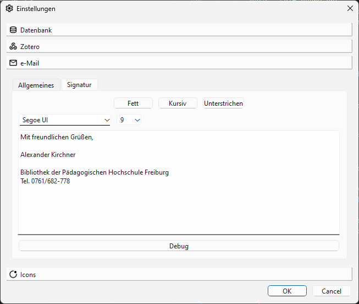Collapse the e-Mail section header
The width and height of the screenshot is (359, 304).
tap(179, 63)
